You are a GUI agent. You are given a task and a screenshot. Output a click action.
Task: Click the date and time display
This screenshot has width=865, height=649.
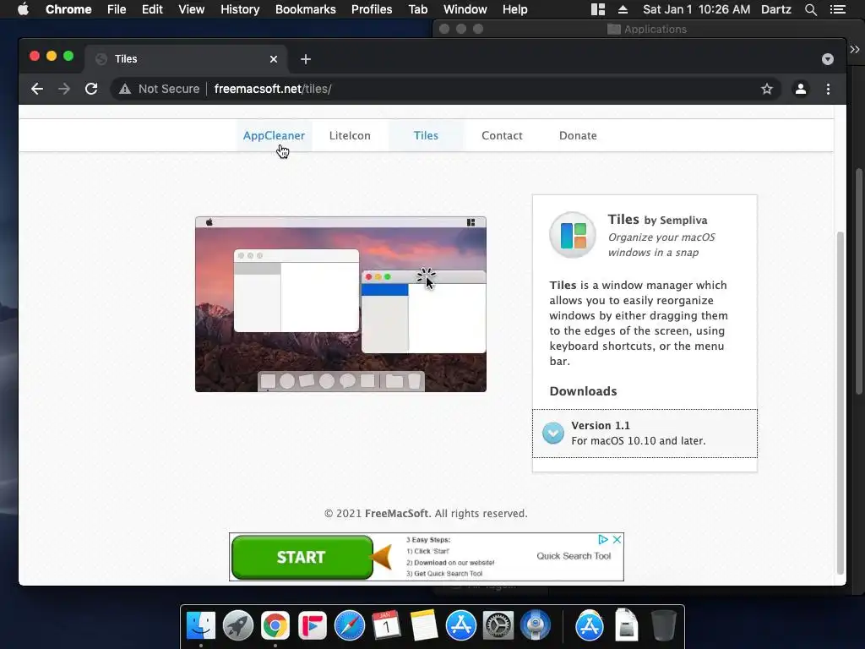pos(696,9)
